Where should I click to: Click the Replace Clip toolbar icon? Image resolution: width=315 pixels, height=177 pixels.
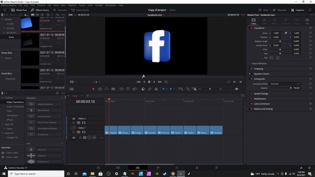pyautogui.click(x=134, y=89)
